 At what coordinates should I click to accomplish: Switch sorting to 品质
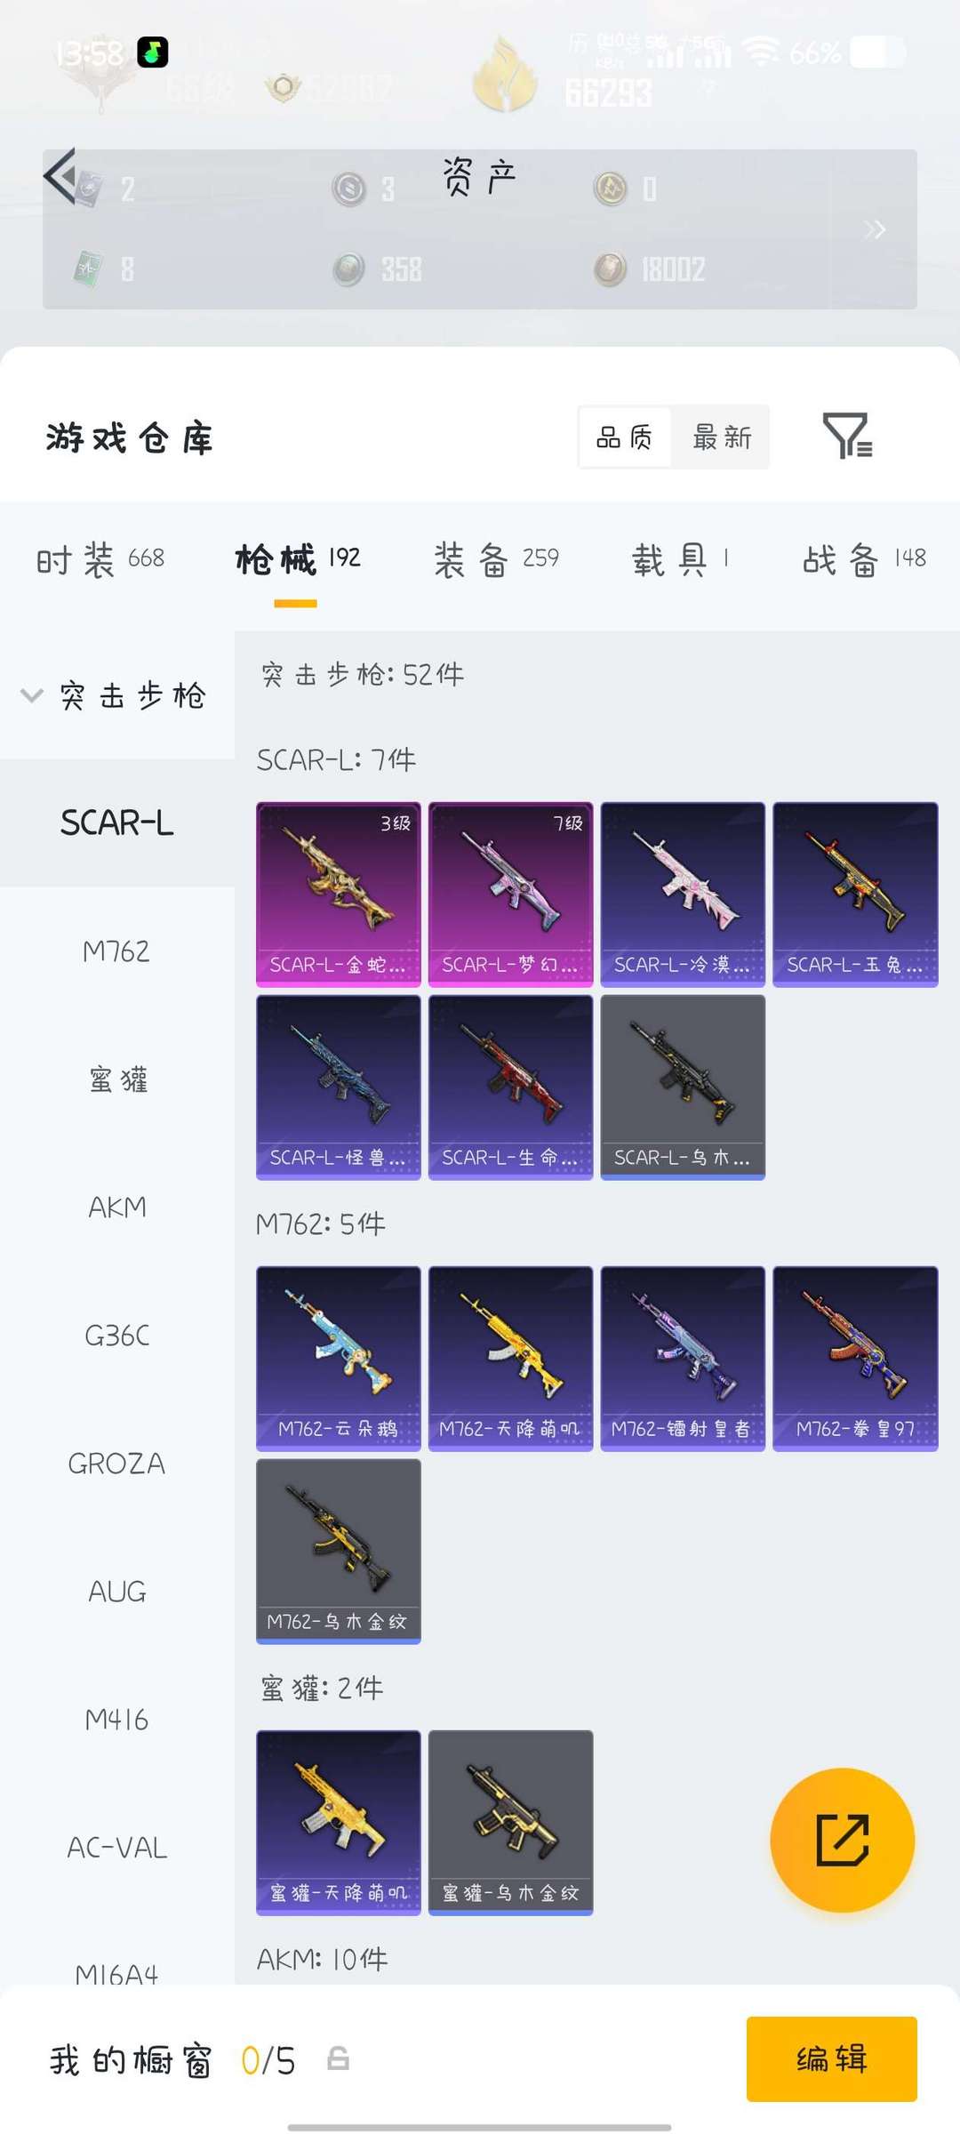tap(624, 437)
